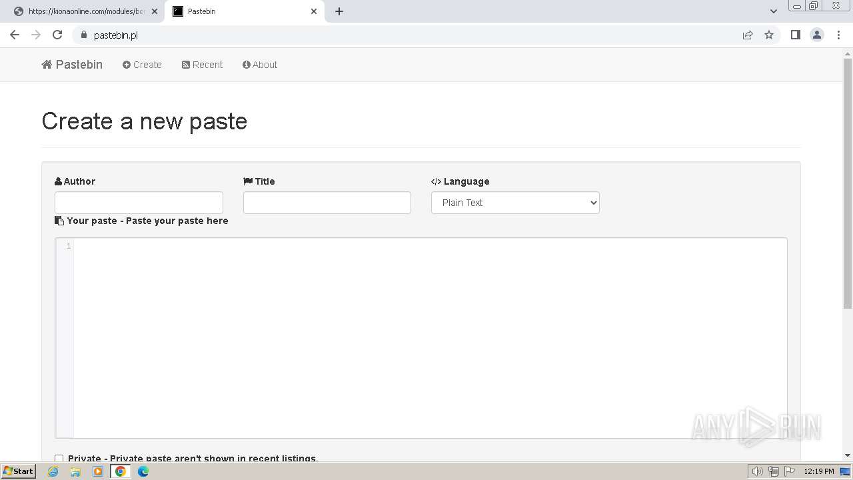Open the browser side panel icon
Screen dimensions: 853x480
[795, 35]
